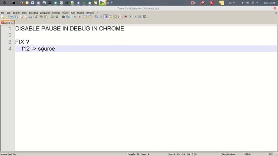This screenshot has width=278, height=156.
Task: Open the File menu
Action: [3, 13]
